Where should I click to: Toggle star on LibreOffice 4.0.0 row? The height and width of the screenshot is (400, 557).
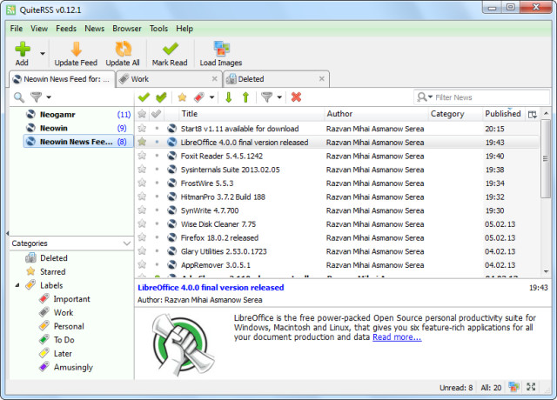tap(142, 142)
